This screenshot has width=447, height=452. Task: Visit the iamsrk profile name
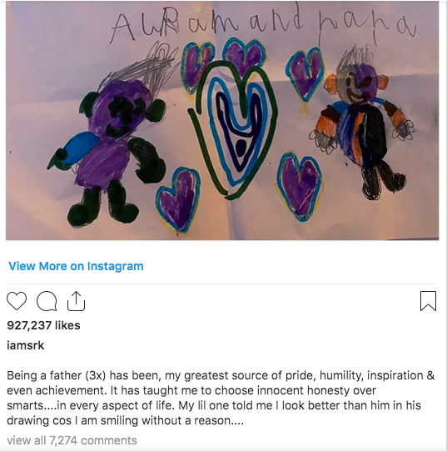25,345
